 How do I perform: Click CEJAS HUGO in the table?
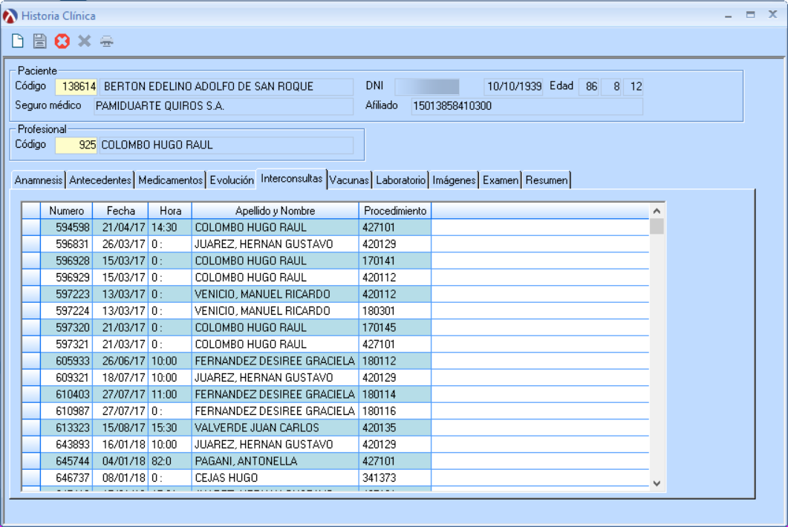click(275, 478)
